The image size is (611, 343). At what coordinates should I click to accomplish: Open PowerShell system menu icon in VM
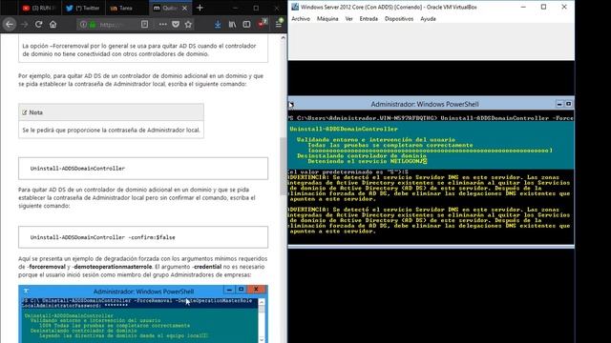click(x=291, y=104)
